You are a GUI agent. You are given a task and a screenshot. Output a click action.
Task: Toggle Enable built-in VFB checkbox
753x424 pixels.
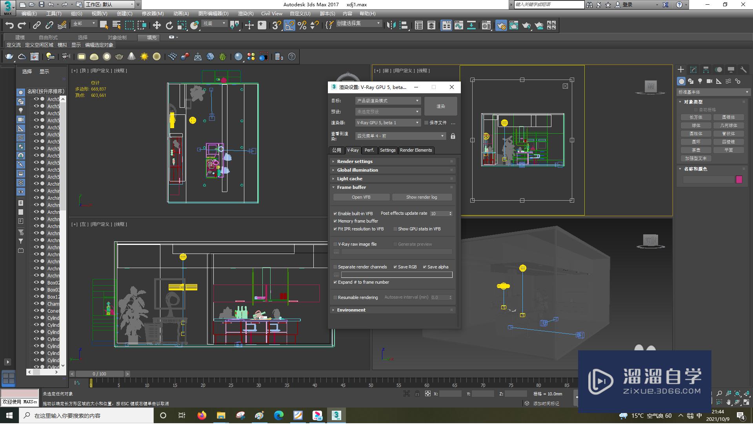click(335, 214)
